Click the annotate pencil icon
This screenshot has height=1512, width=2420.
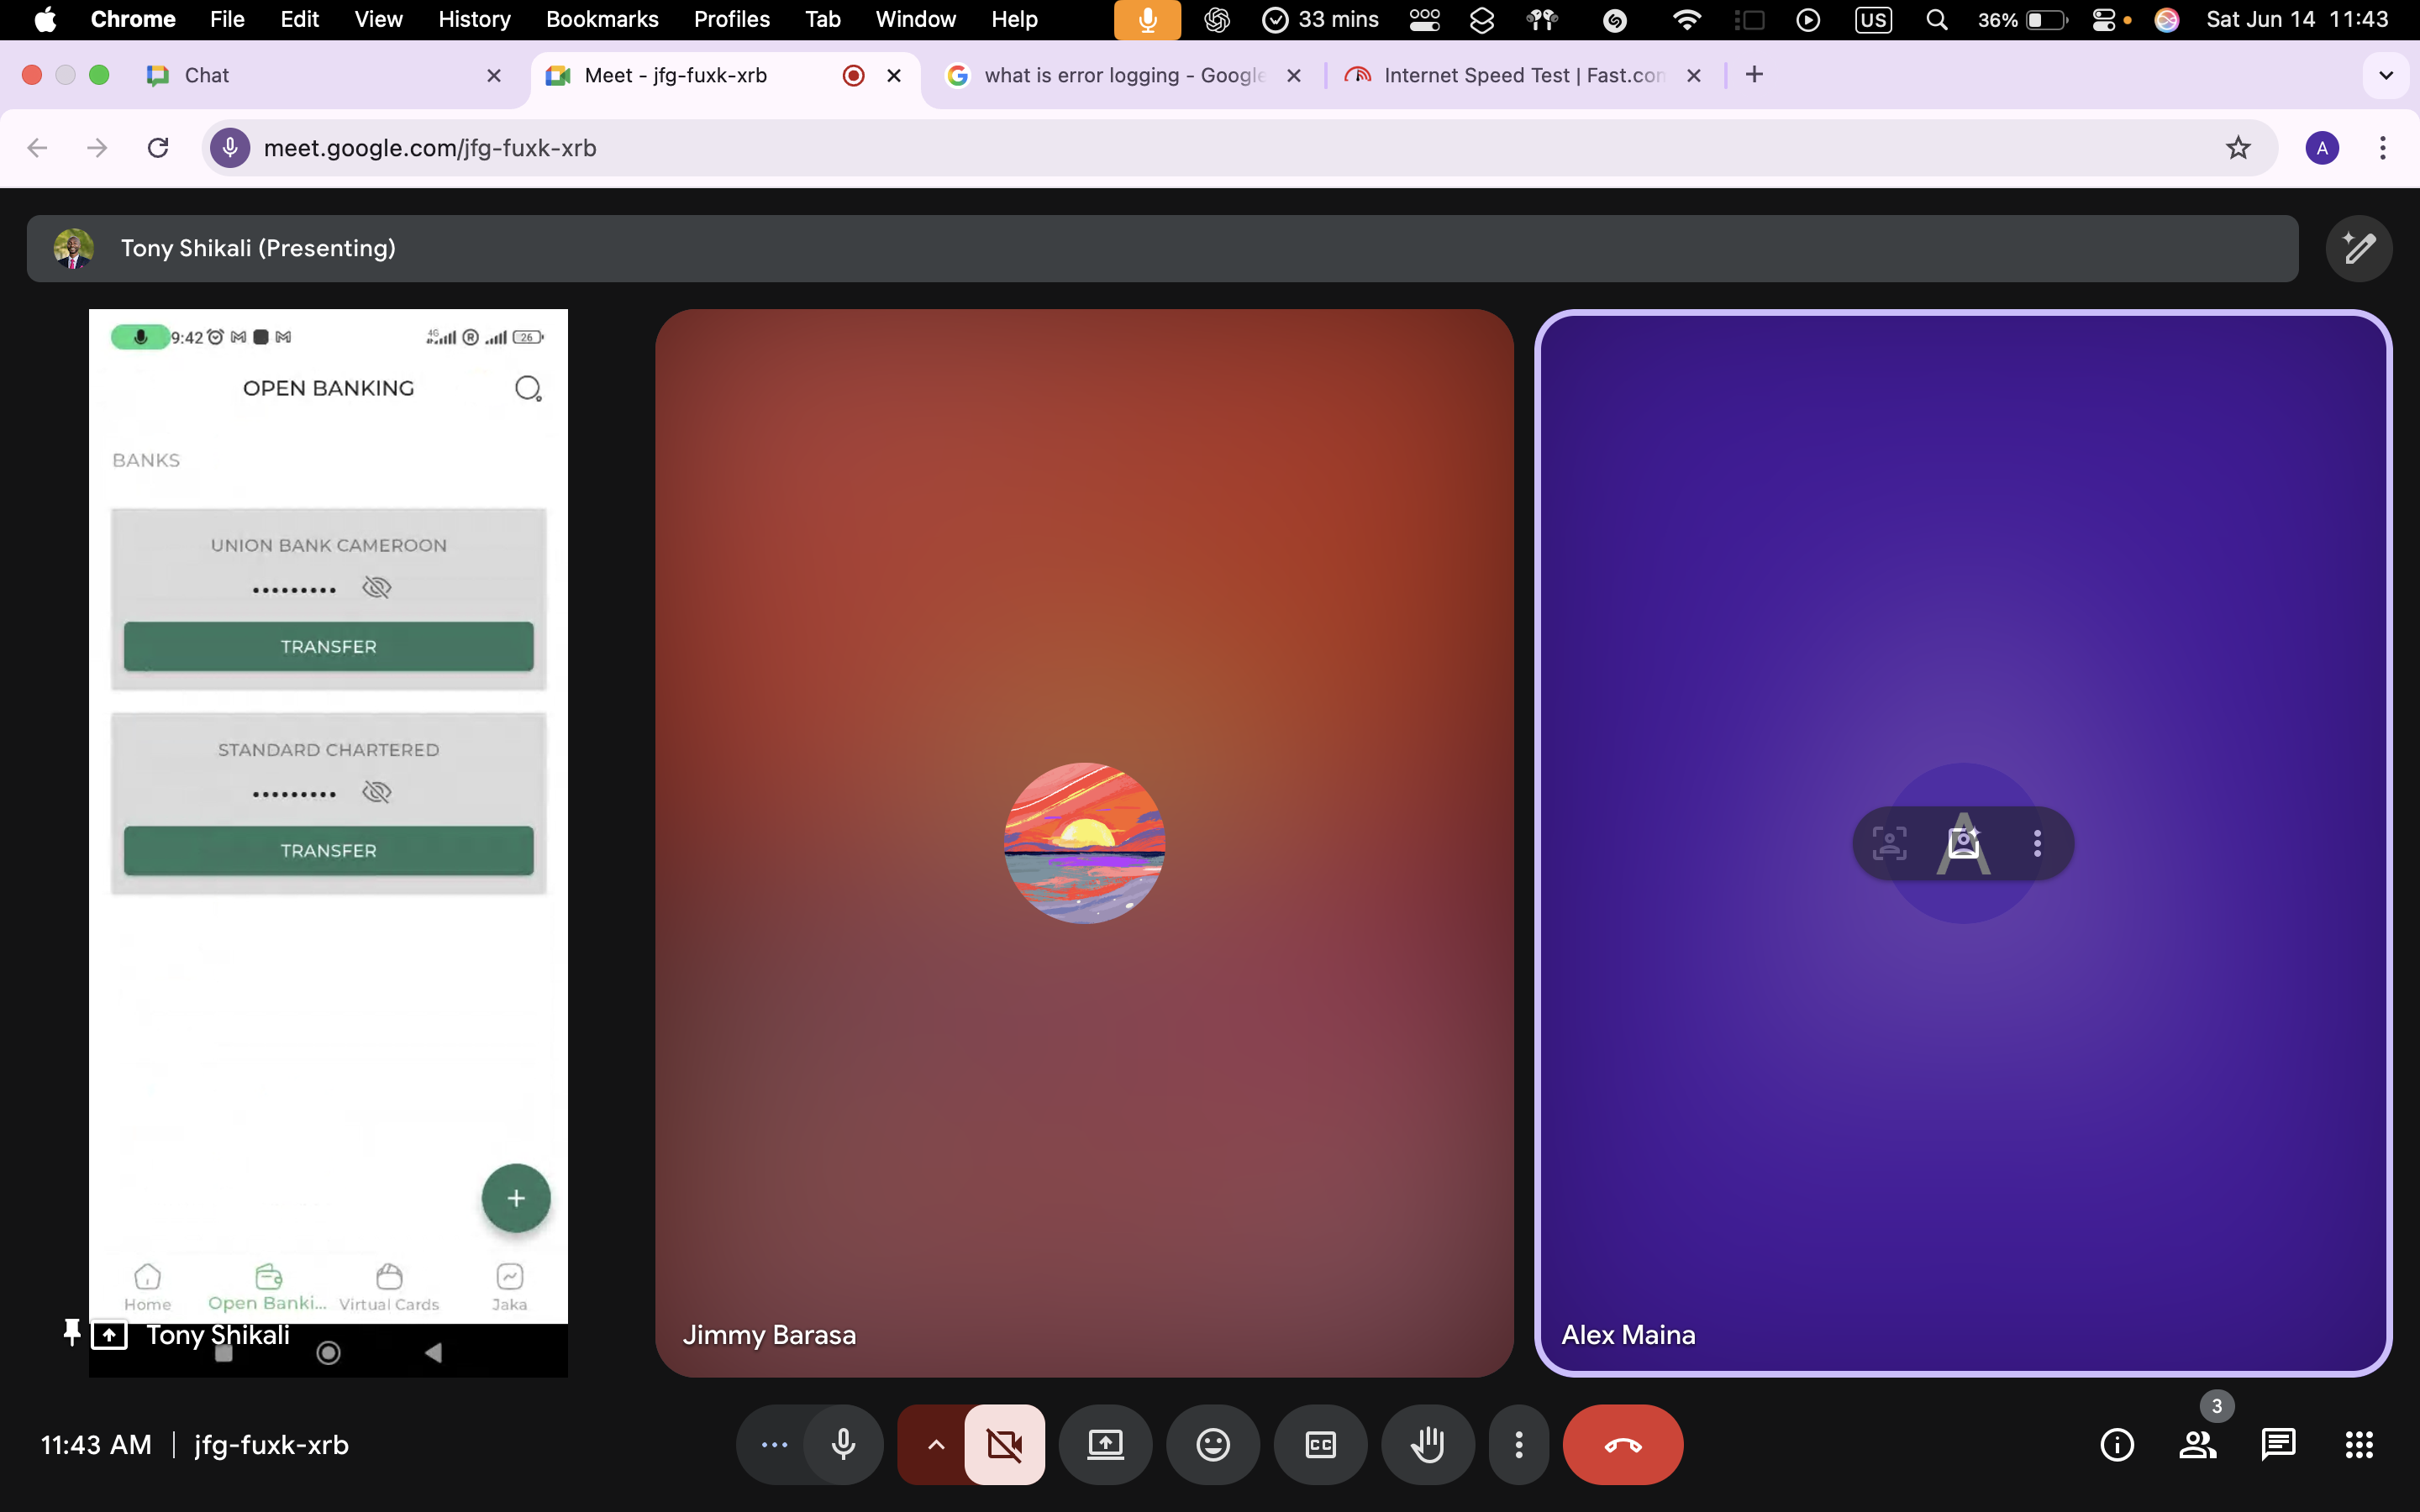[2358, 248]
